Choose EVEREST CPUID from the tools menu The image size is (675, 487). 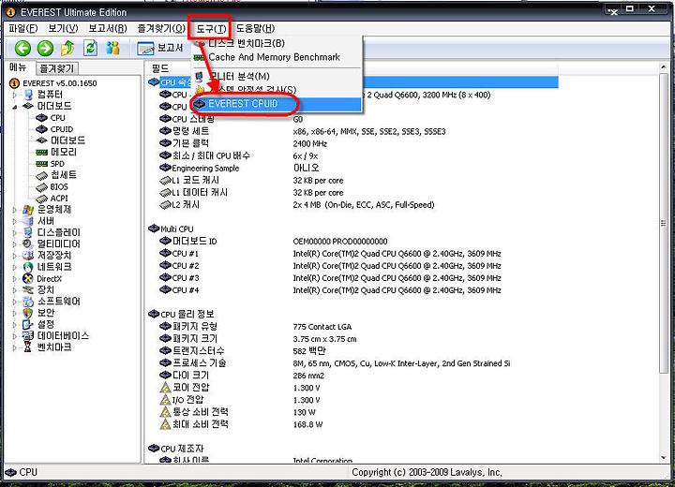tap(277, 104)
